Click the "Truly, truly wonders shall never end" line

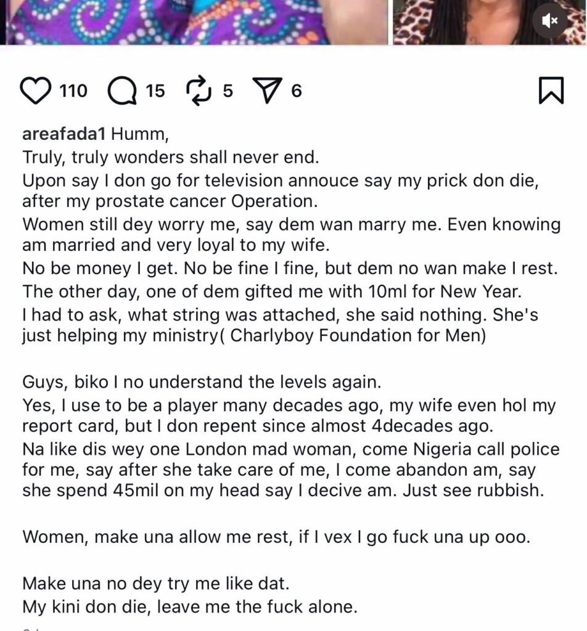tap(170, 157)
